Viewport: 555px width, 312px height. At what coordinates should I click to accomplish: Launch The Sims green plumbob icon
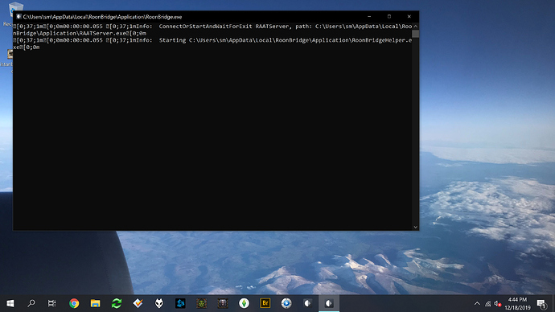pos(244,303)
